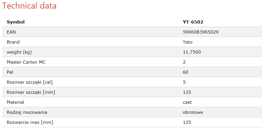Select the Brand row label
The height and width of the screenshot is (133, 262).
pyautogui.click(x=13, y=42)
